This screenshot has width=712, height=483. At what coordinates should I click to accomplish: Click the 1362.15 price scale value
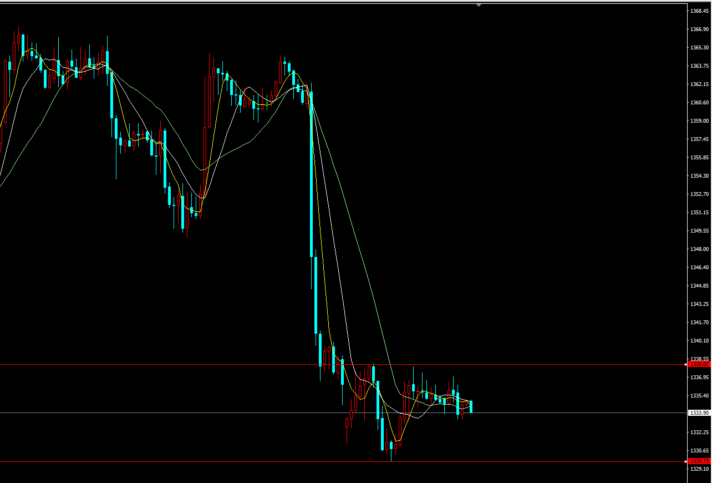(x=700, y=84)
